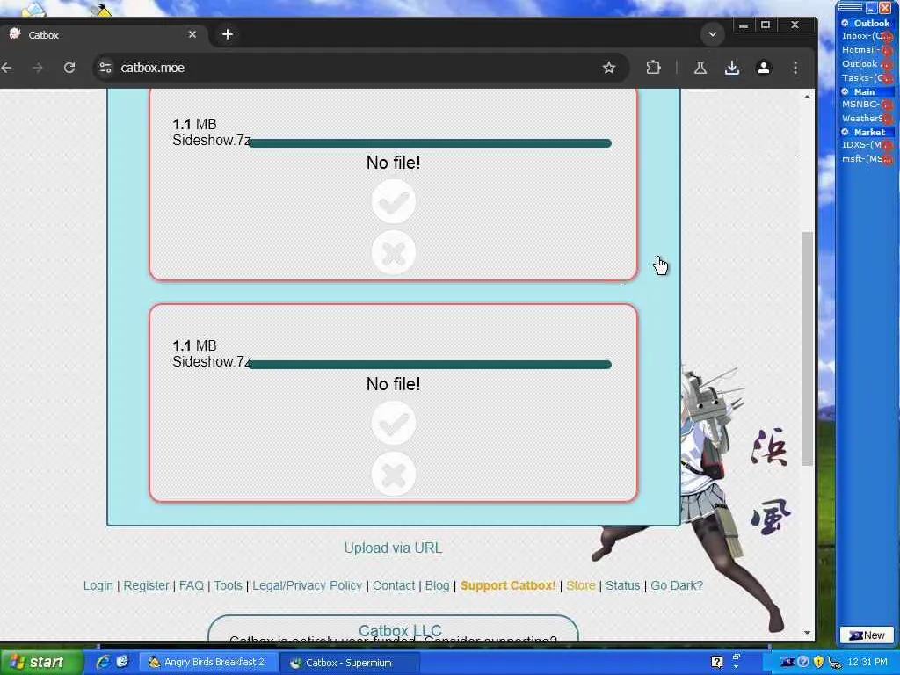Open the Downloads toolbar icon

pyautogui.click(x=732, y=68)
